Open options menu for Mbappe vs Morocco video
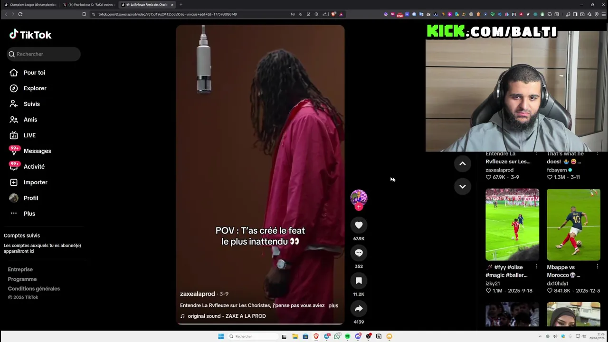 click(597, 267)
